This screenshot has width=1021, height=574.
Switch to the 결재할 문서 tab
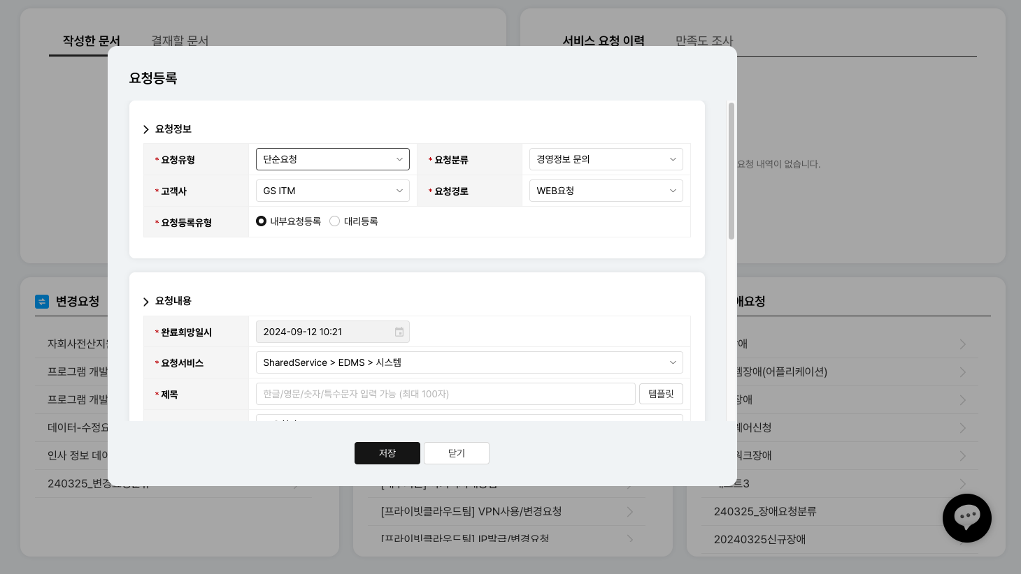[x=180, y=41]
